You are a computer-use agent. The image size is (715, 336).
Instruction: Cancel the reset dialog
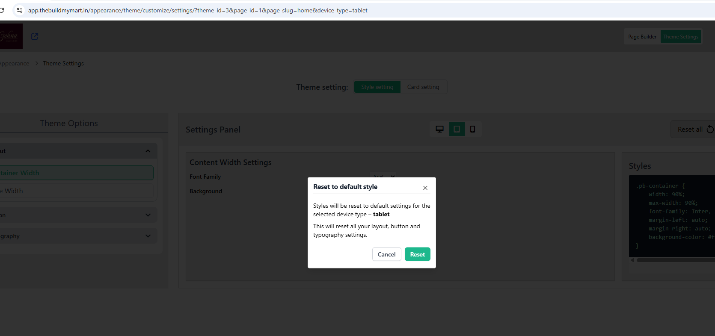pyautogui.click(x=386, y=254)
